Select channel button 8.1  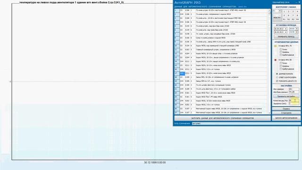284,19
